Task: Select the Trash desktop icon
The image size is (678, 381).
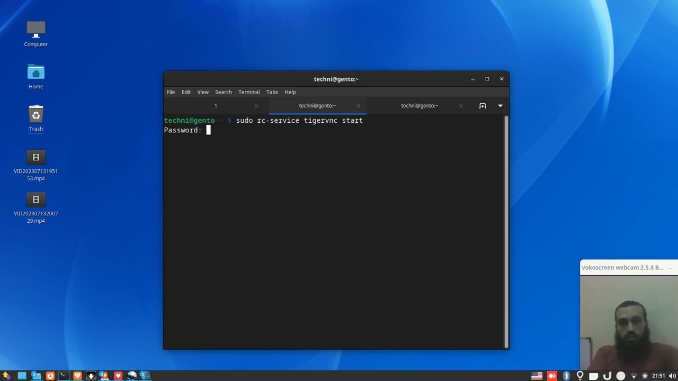Action: pos(36,119)
